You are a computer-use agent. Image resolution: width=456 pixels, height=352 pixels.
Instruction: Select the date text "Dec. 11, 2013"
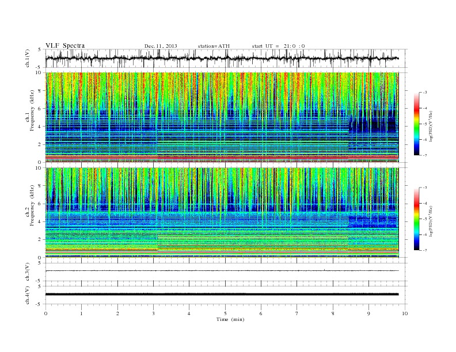161,46
